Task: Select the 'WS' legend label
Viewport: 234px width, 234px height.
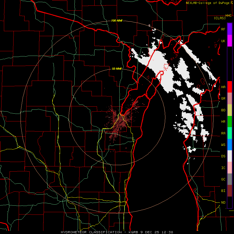Action: 223,145
